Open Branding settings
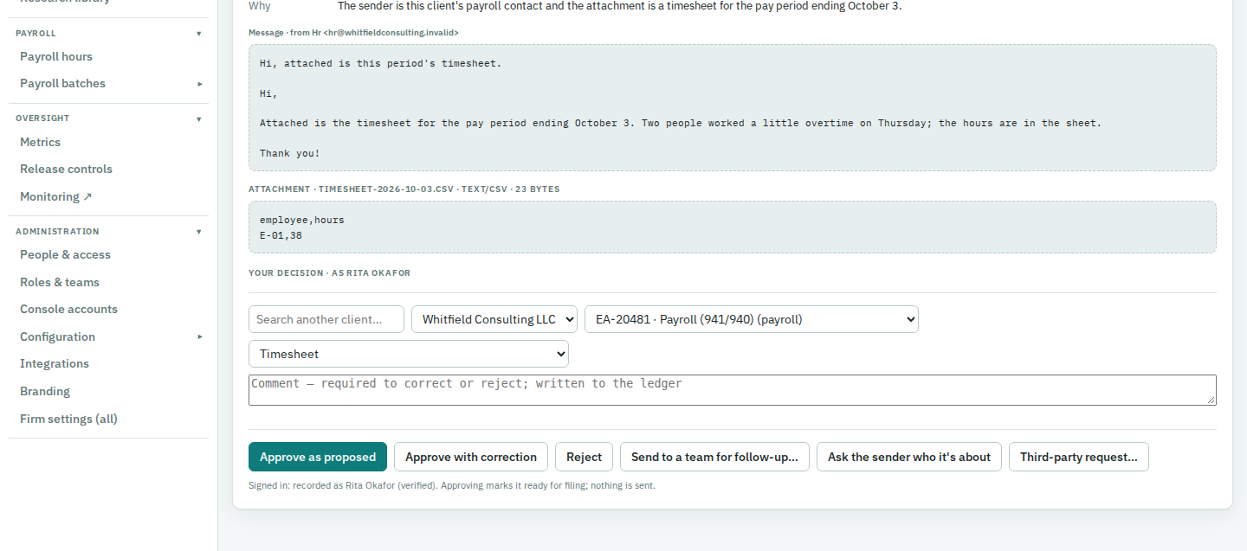This screenshot has height=551, width=1247. pyautogui.click(x=45, y=391)
